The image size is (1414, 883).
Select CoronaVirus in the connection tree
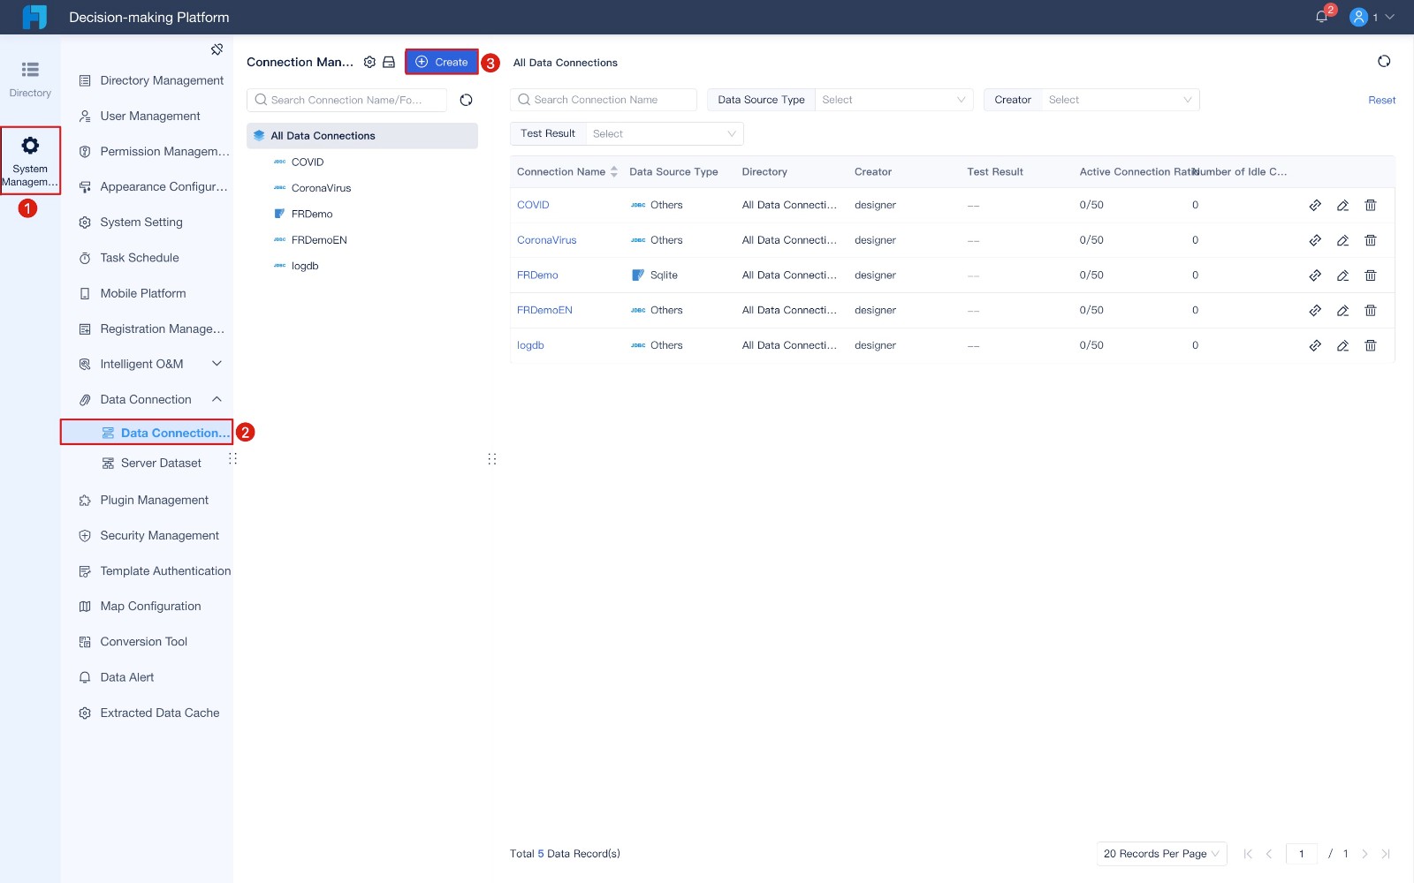[x=321, y=188]
